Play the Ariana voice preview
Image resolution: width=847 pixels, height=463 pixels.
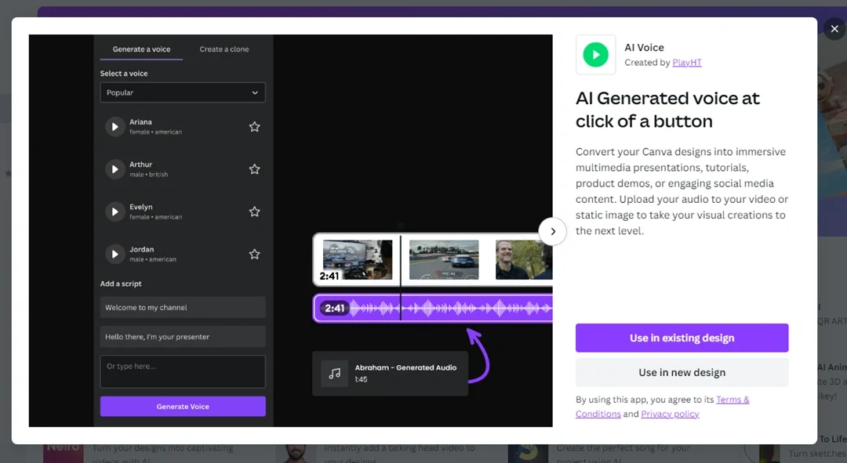pyautogui.click(x=115, y=127)
